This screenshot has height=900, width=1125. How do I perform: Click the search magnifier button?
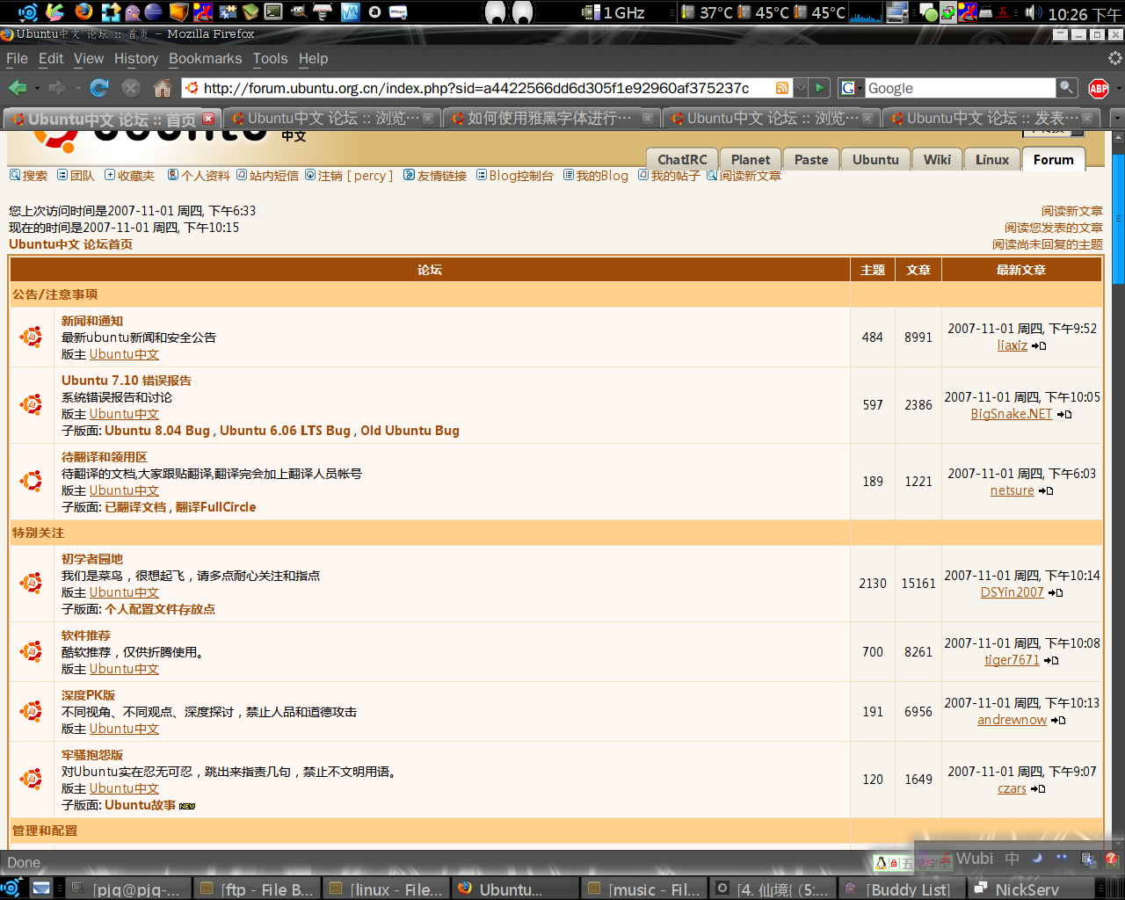pos(1066,88)
